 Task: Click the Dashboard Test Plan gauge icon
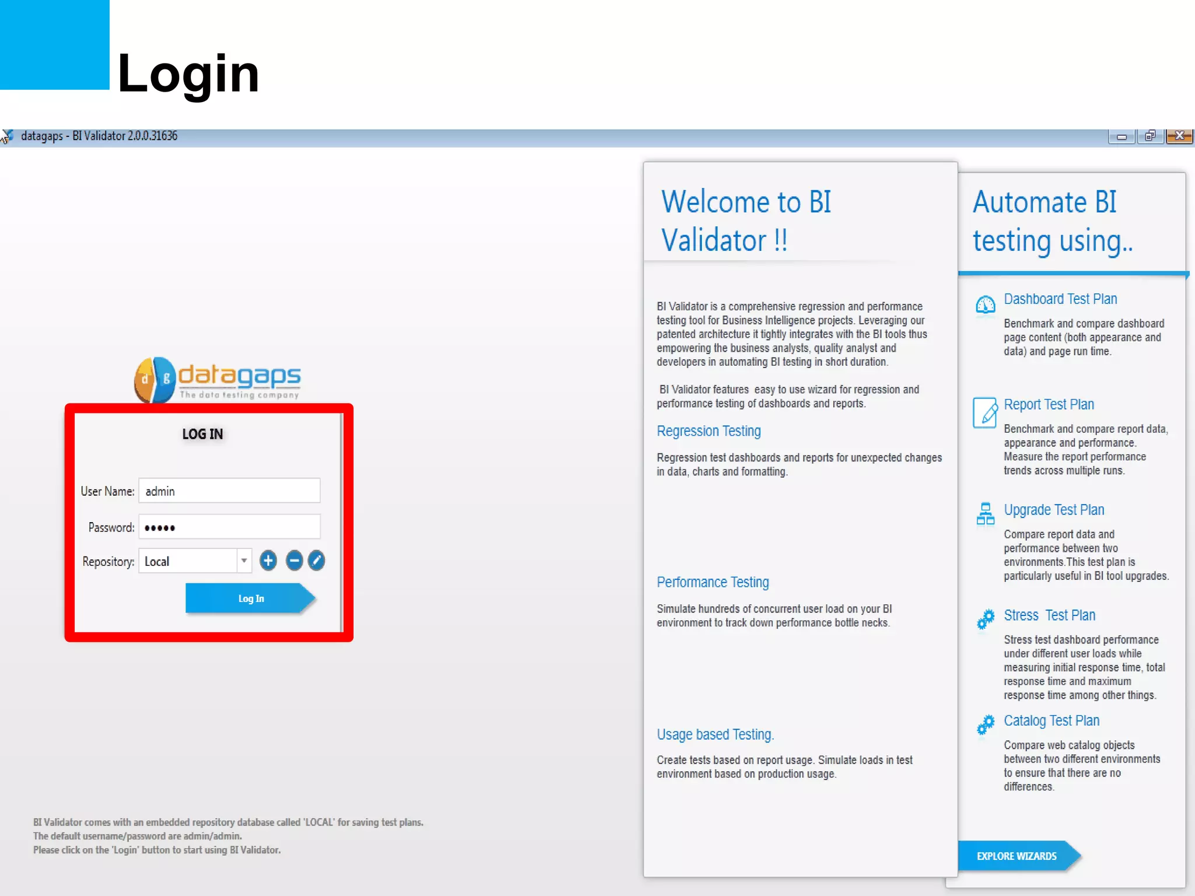(986, 304)
